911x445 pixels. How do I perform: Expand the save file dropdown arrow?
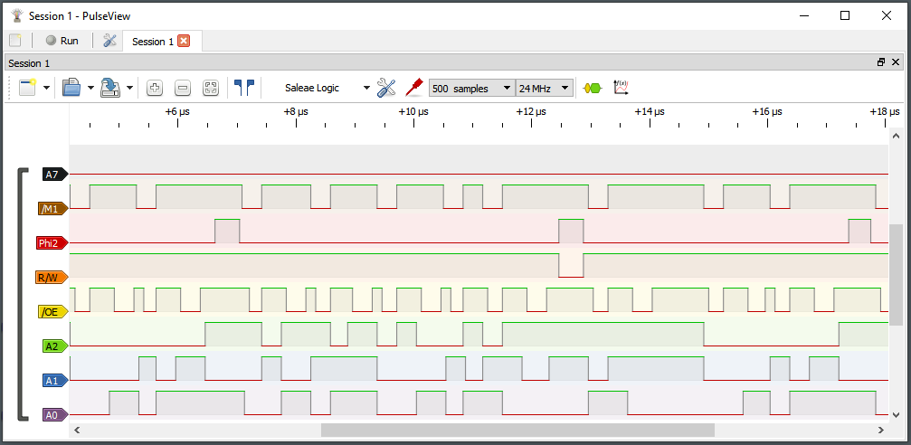(x=129, y=88)
